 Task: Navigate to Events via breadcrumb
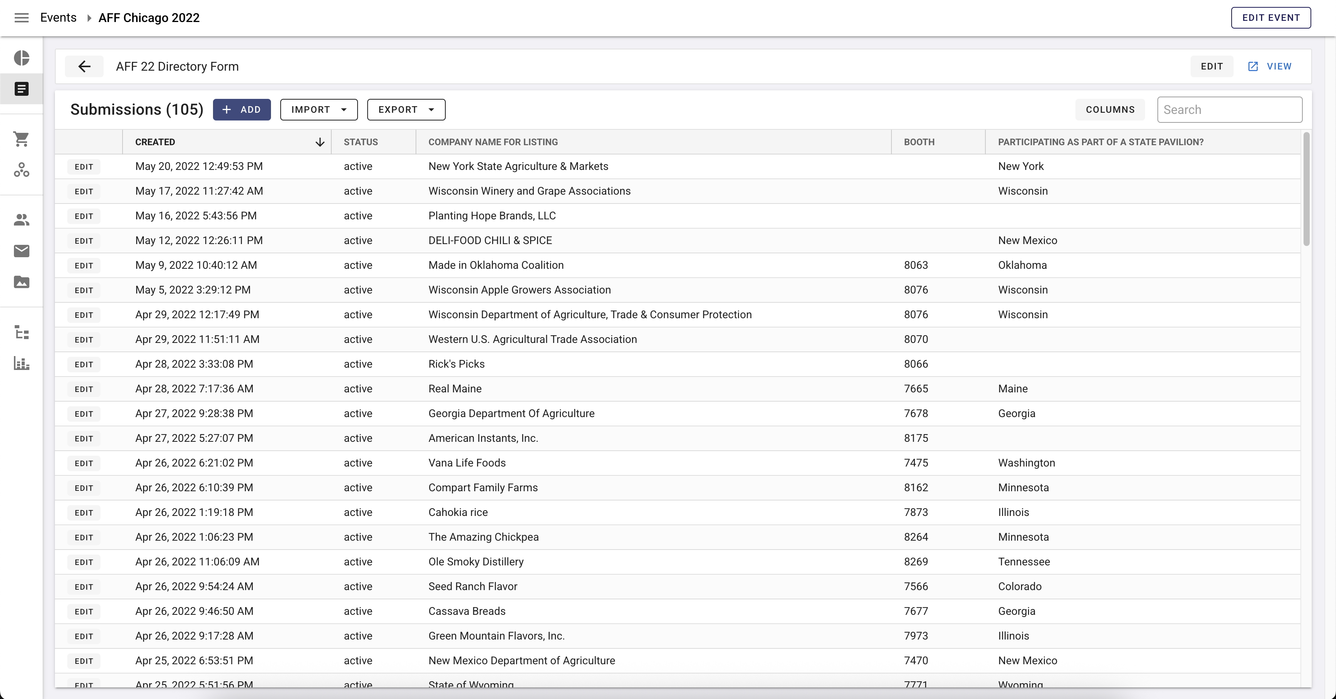(58, 17)
